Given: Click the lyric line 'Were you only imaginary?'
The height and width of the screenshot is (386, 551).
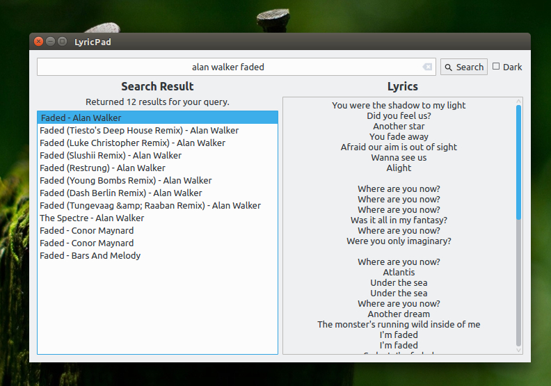Looking at the screenshot, I should [x=399, y=241].
